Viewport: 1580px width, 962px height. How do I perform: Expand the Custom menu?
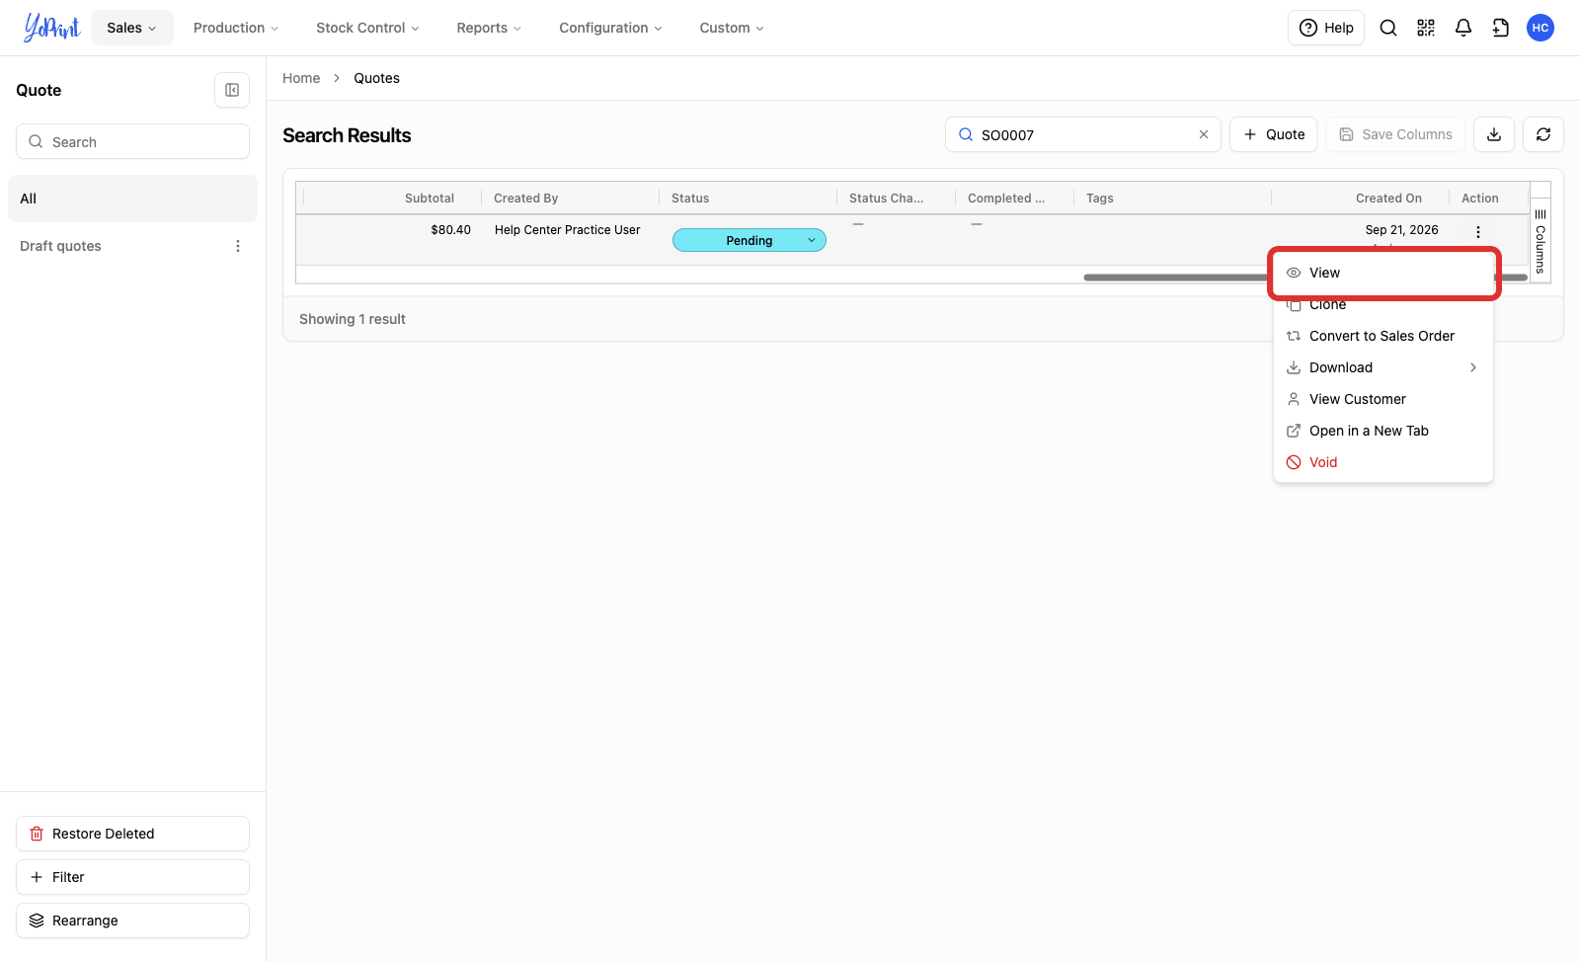[x=732, y=28]
